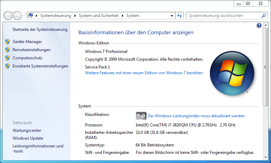Image resolution: width=271 pixels, height=163 pixels.
Task: Click the 64 Bit-Betriebssystem value
Action: (155, 145)
